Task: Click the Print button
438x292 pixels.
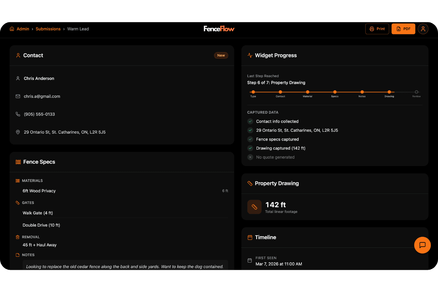Action: (377, 29)
